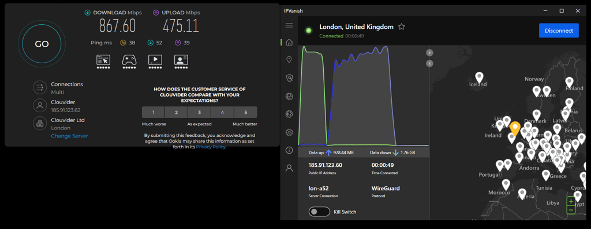Rate customer service as 5
Screen dimensions: 591x229
245,112
